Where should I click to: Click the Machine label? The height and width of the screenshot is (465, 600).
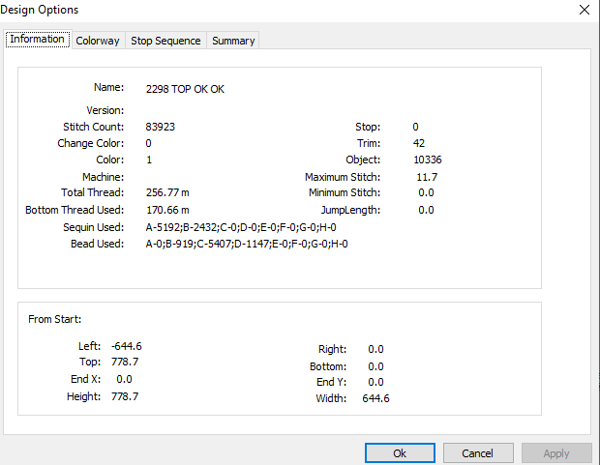pyautogui.click(x=103, y=177)
